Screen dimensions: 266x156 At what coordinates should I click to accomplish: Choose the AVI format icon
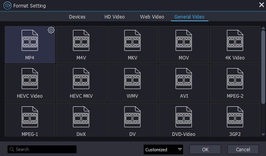click(x=184, y=79)
